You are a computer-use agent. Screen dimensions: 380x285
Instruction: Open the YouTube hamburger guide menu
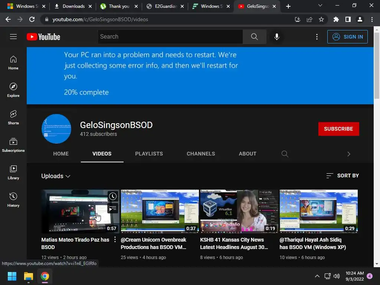[x=13, y=37]
